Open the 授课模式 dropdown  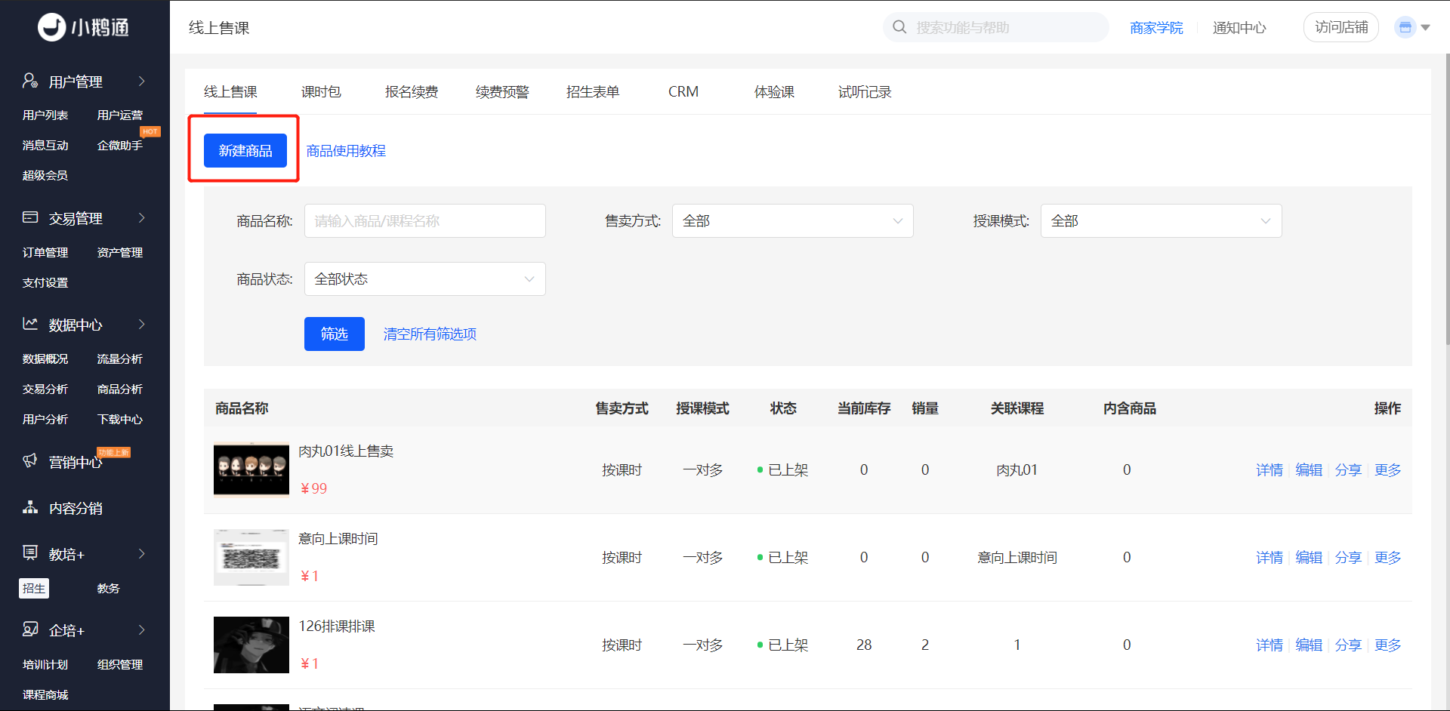point(1162,221)
